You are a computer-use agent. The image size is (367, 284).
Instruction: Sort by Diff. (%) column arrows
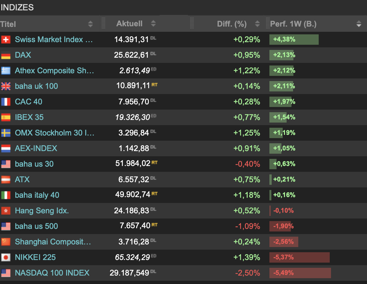257,24
